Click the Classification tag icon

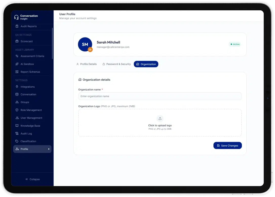(x=17, y=141)
